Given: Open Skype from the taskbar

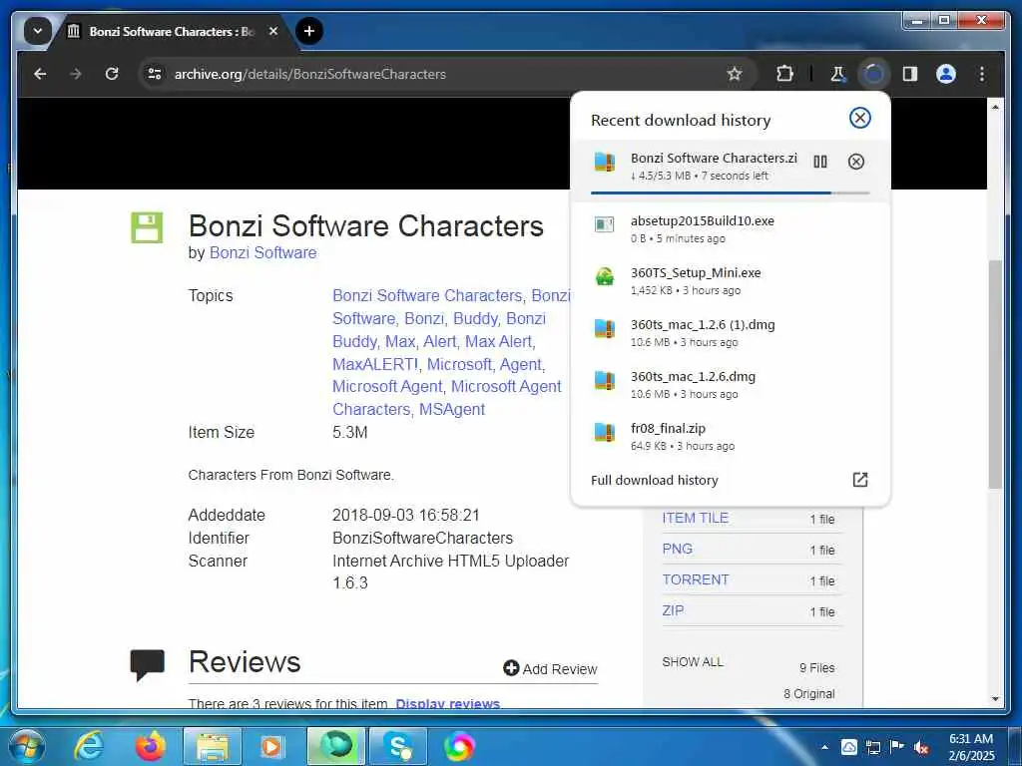Looking at the screenshot, I should (x=398, y=746).
